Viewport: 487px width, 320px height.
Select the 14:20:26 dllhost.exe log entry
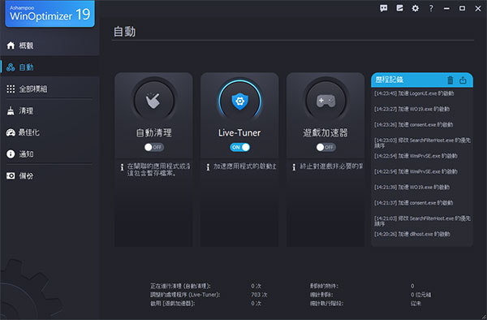[x=412, y=234]
